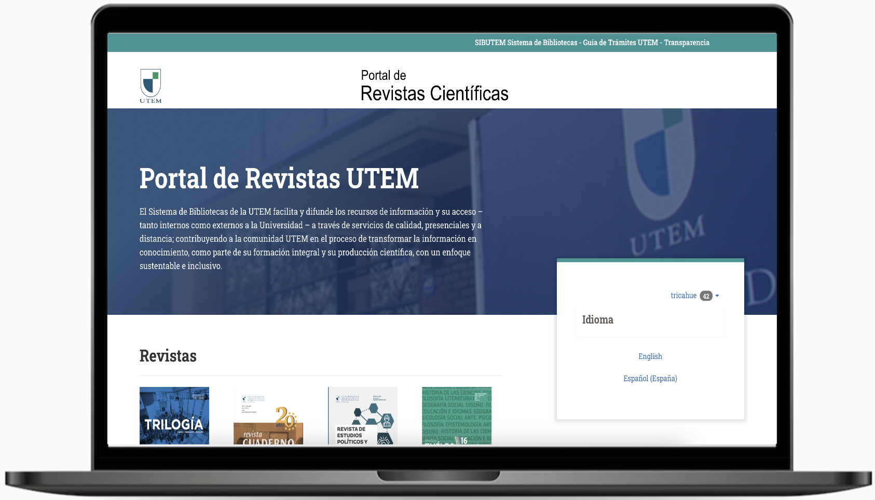Image resolution: width=875 pixels, height=500 pixels.
Task: Click the Portal de Revistas UTEM heading
Action: click(x=279, y=178)
